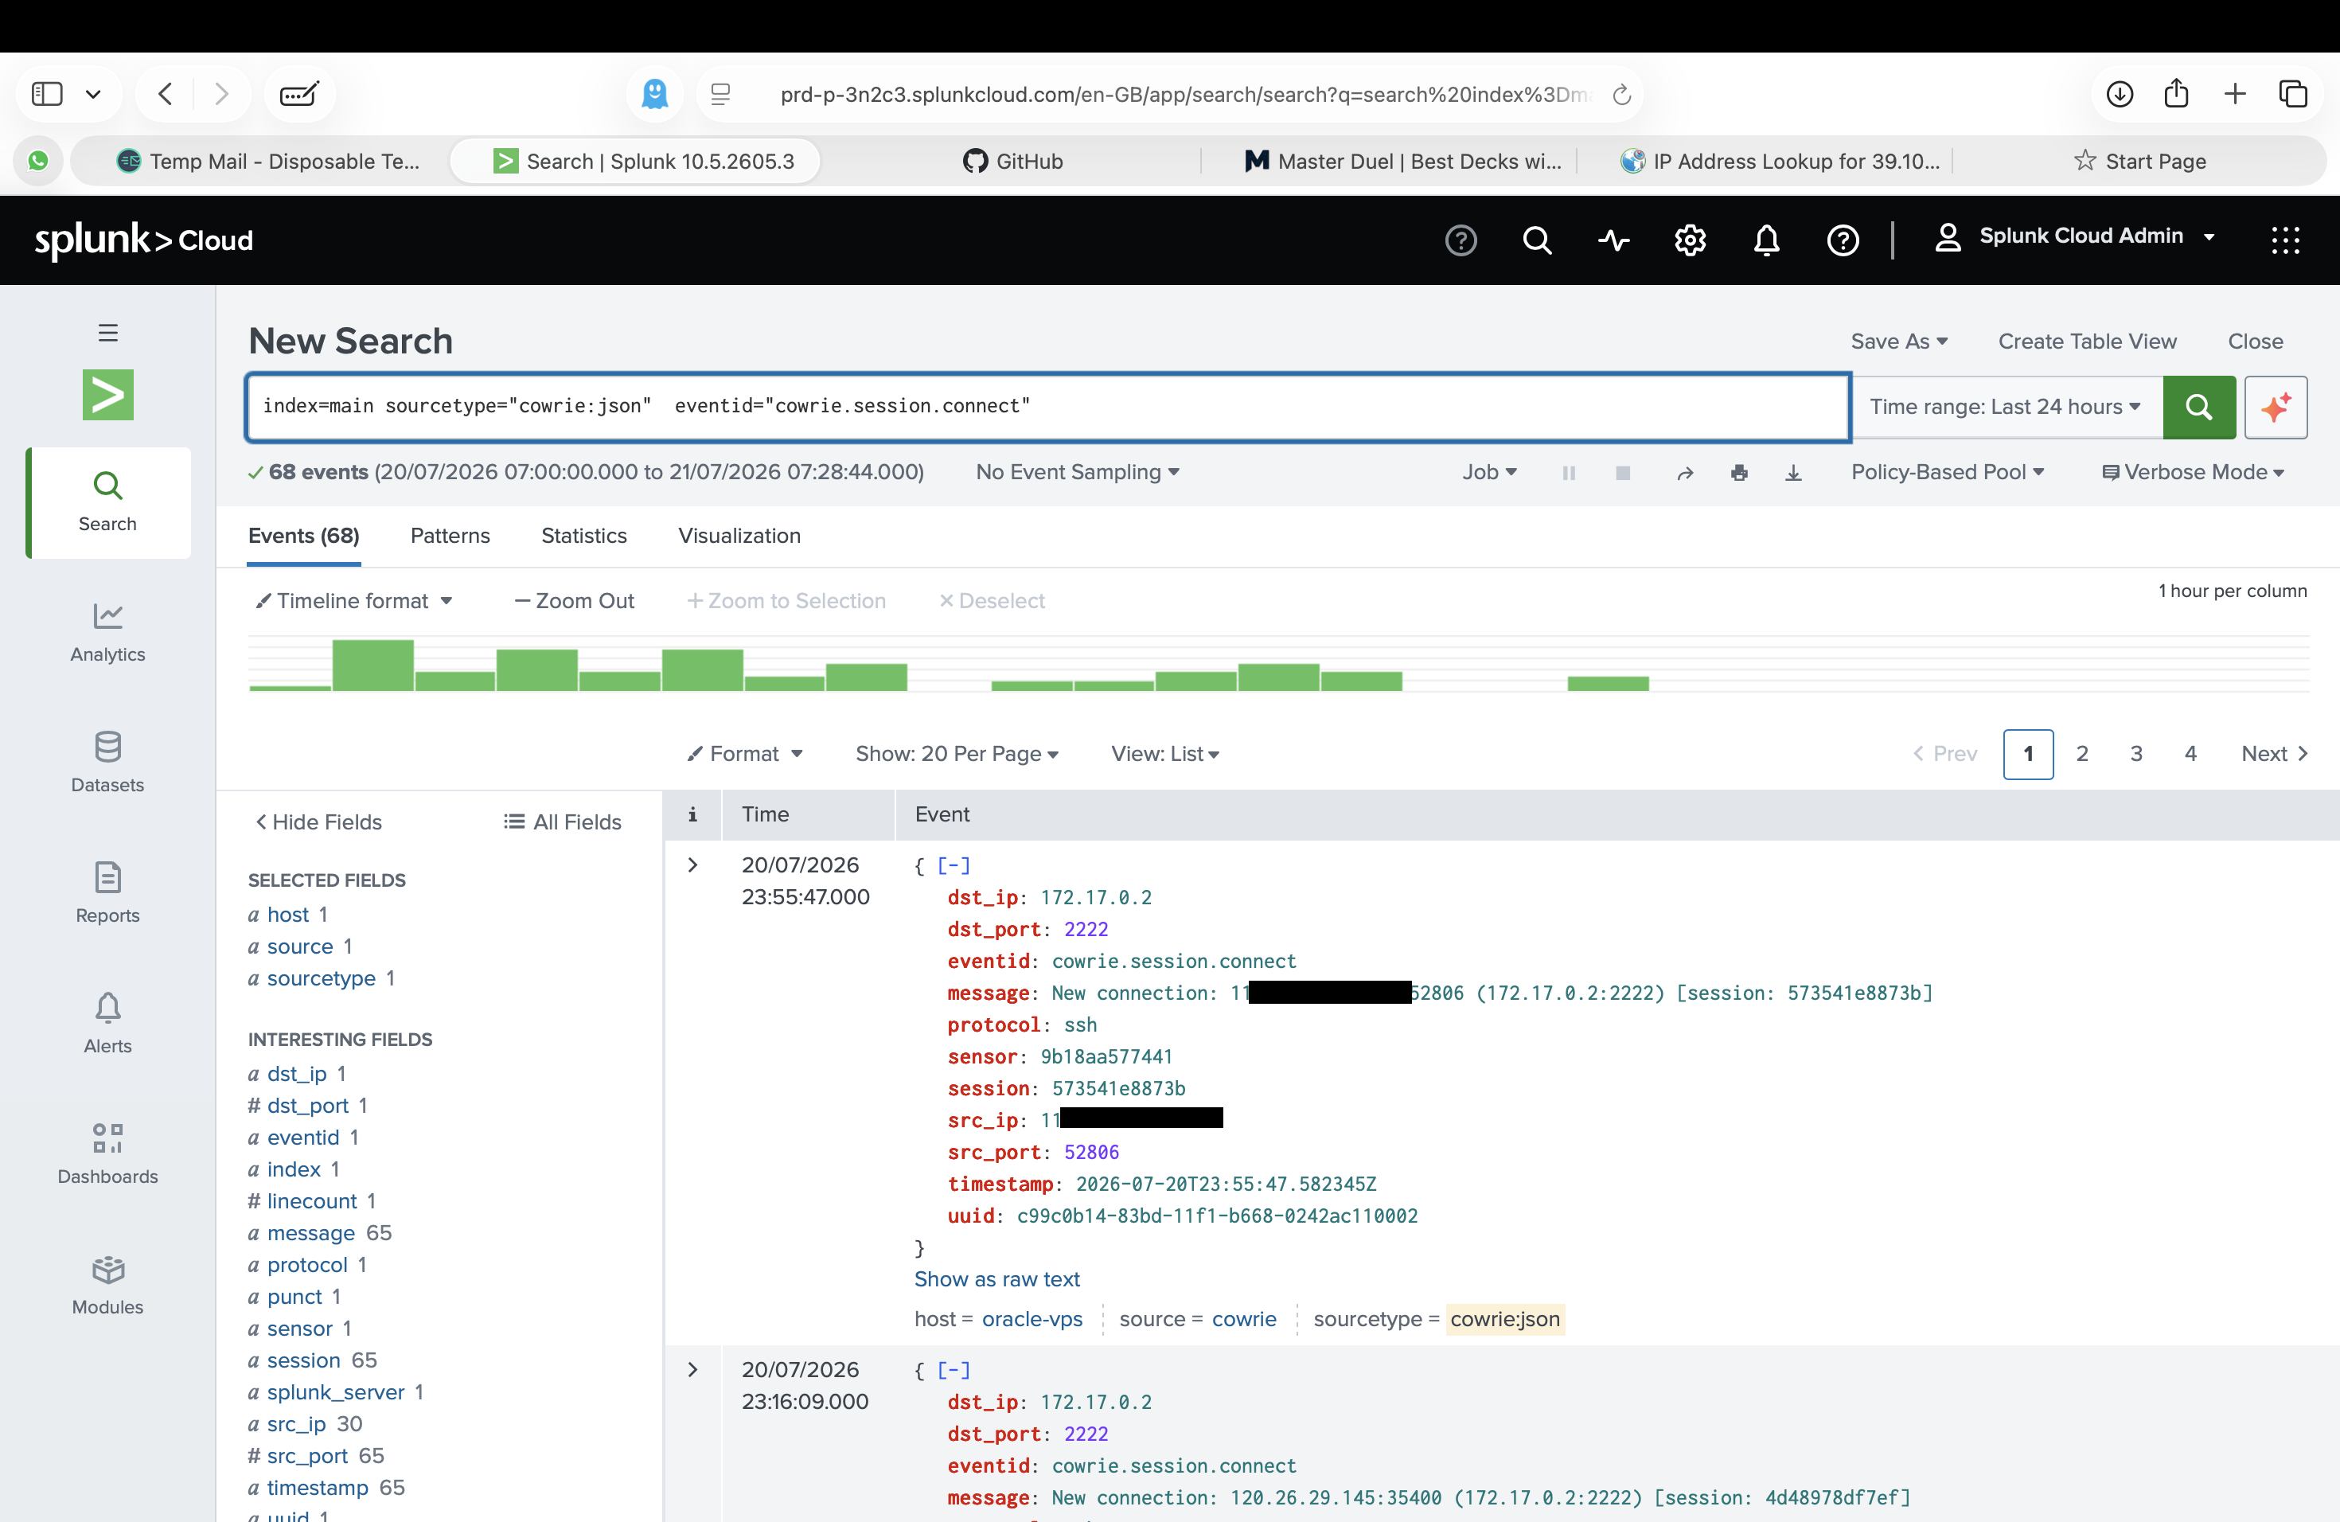Click Zoom Out on the timeline
Image resolution: width=2340 pixels, height=1522 pixels.
point(575,601)
